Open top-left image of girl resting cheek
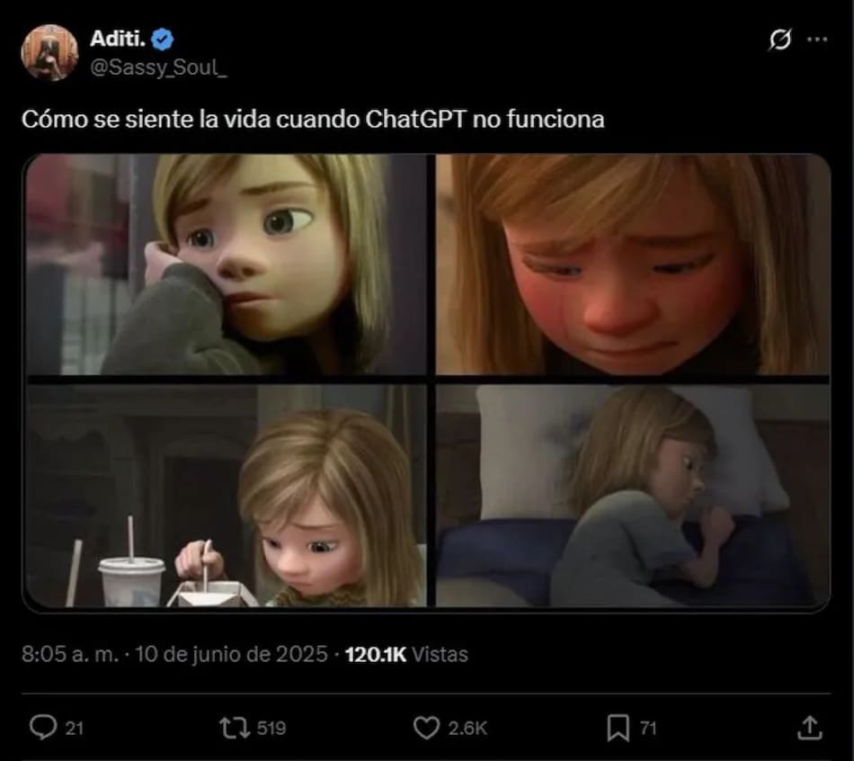The height and width of the screenshot is (761, 854). [x=226, y=264]
